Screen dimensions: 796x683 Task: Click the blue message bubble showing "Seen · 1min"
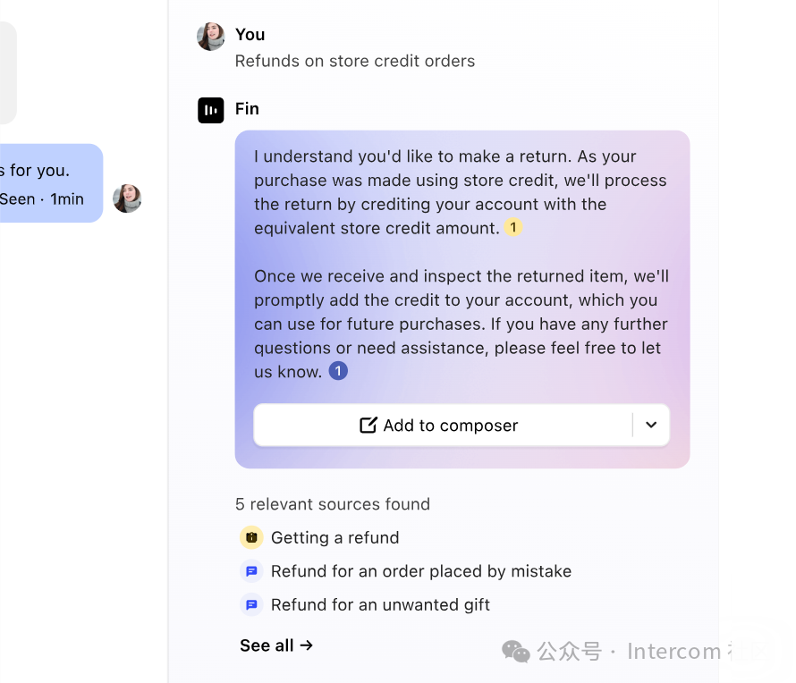[x=49, y=183]
